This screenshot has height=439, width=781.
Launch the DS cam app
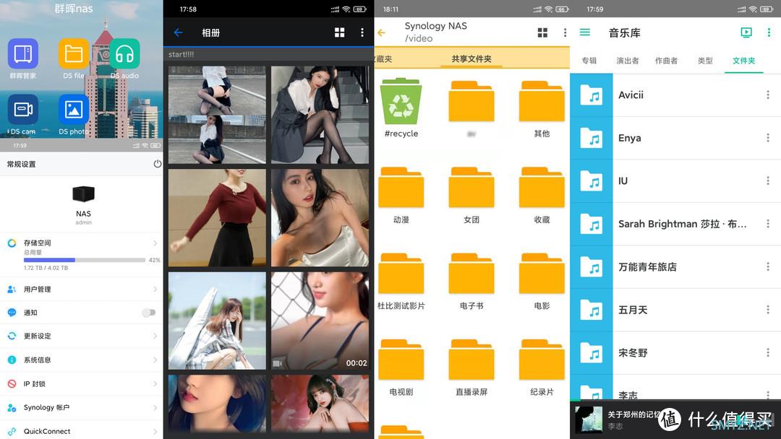pos(23,109)
